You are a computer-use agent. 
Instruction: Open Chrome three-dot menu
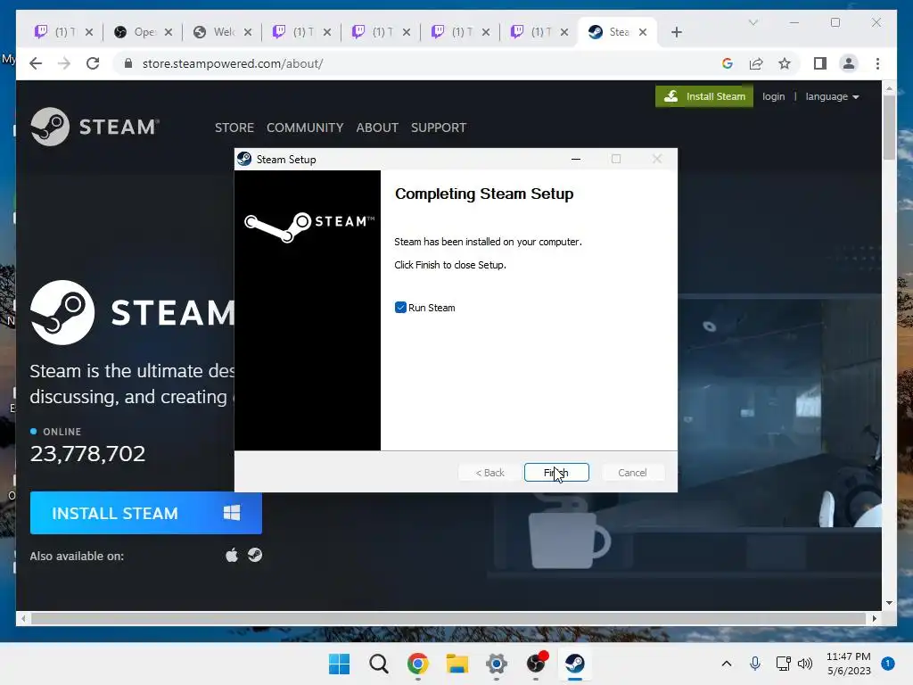pos(877,63)
